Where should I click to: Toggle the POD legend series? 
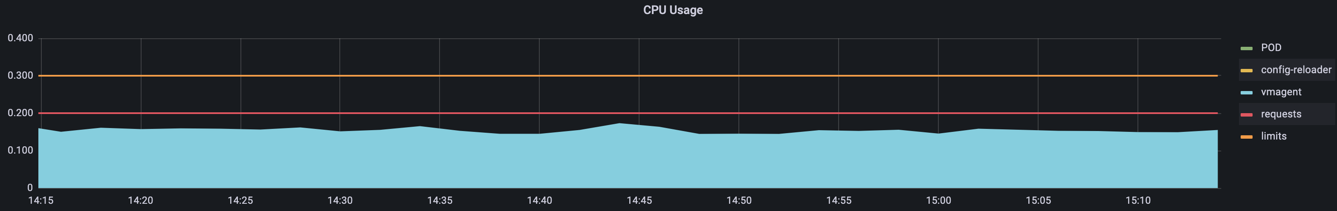1271,48
